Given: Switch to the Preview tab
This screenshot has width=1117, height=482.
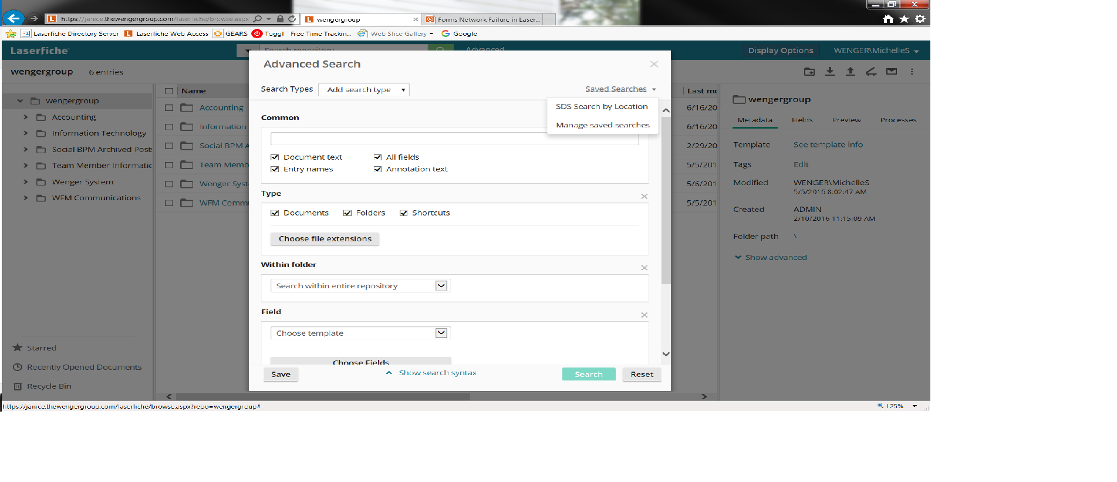Looking at the screenshot, I should [846, 120].
